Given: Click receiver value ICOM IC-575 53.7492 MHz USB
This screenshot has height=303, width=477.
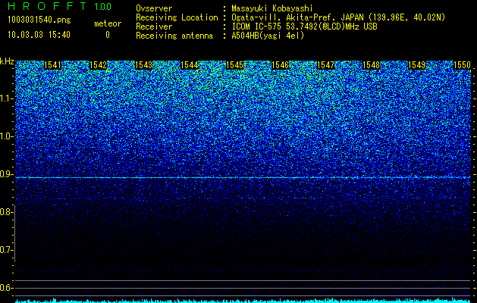Looking at the screenshot, I should click(x=304, y=27).
